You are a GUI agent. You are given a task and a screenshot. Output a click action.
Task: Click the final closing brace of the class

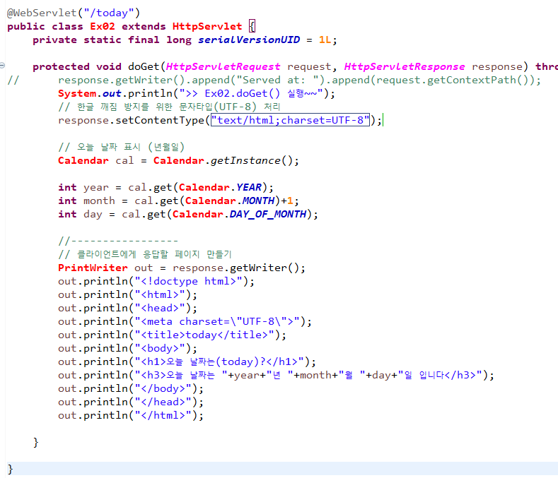10,469
